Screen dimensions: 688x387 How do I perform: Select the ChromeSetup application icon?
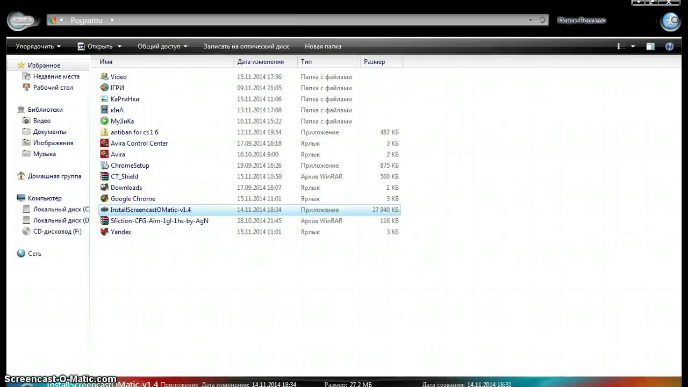104,166
